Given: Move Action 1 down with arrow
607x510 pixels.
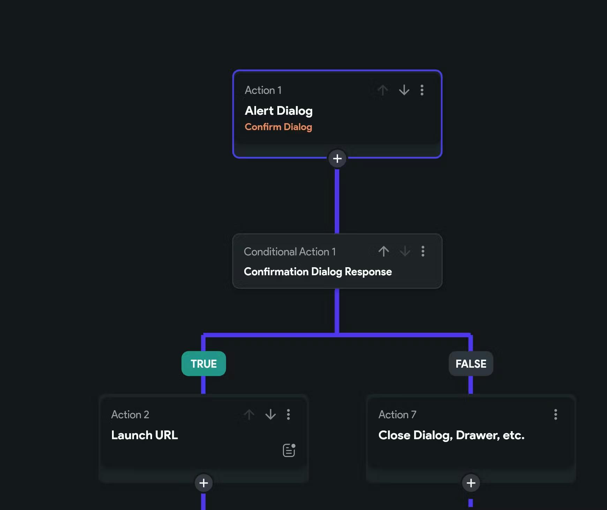Looking at the screenshot, I should coord(404,90).
